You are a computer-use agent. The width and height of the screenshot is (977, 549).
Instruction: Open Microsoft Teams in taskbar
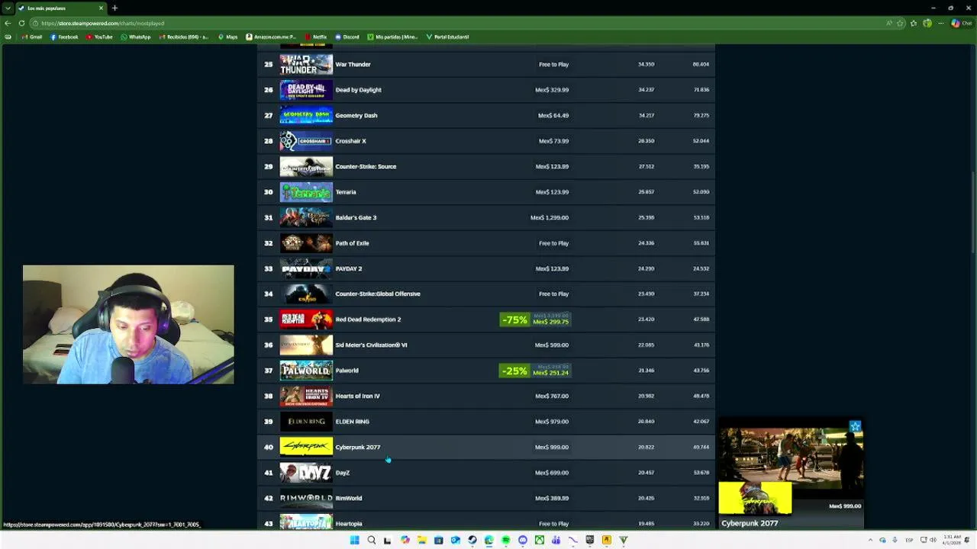point(556,540)
